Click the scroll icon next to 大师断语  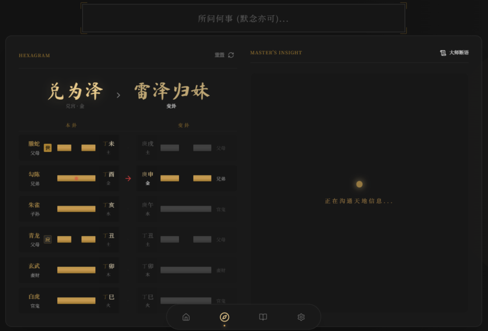click(443, 52)
